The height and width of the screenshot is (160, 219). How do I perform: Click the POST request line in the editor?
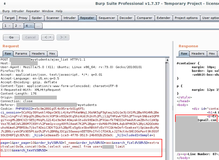pyautogui.click(x=43, y=59)
